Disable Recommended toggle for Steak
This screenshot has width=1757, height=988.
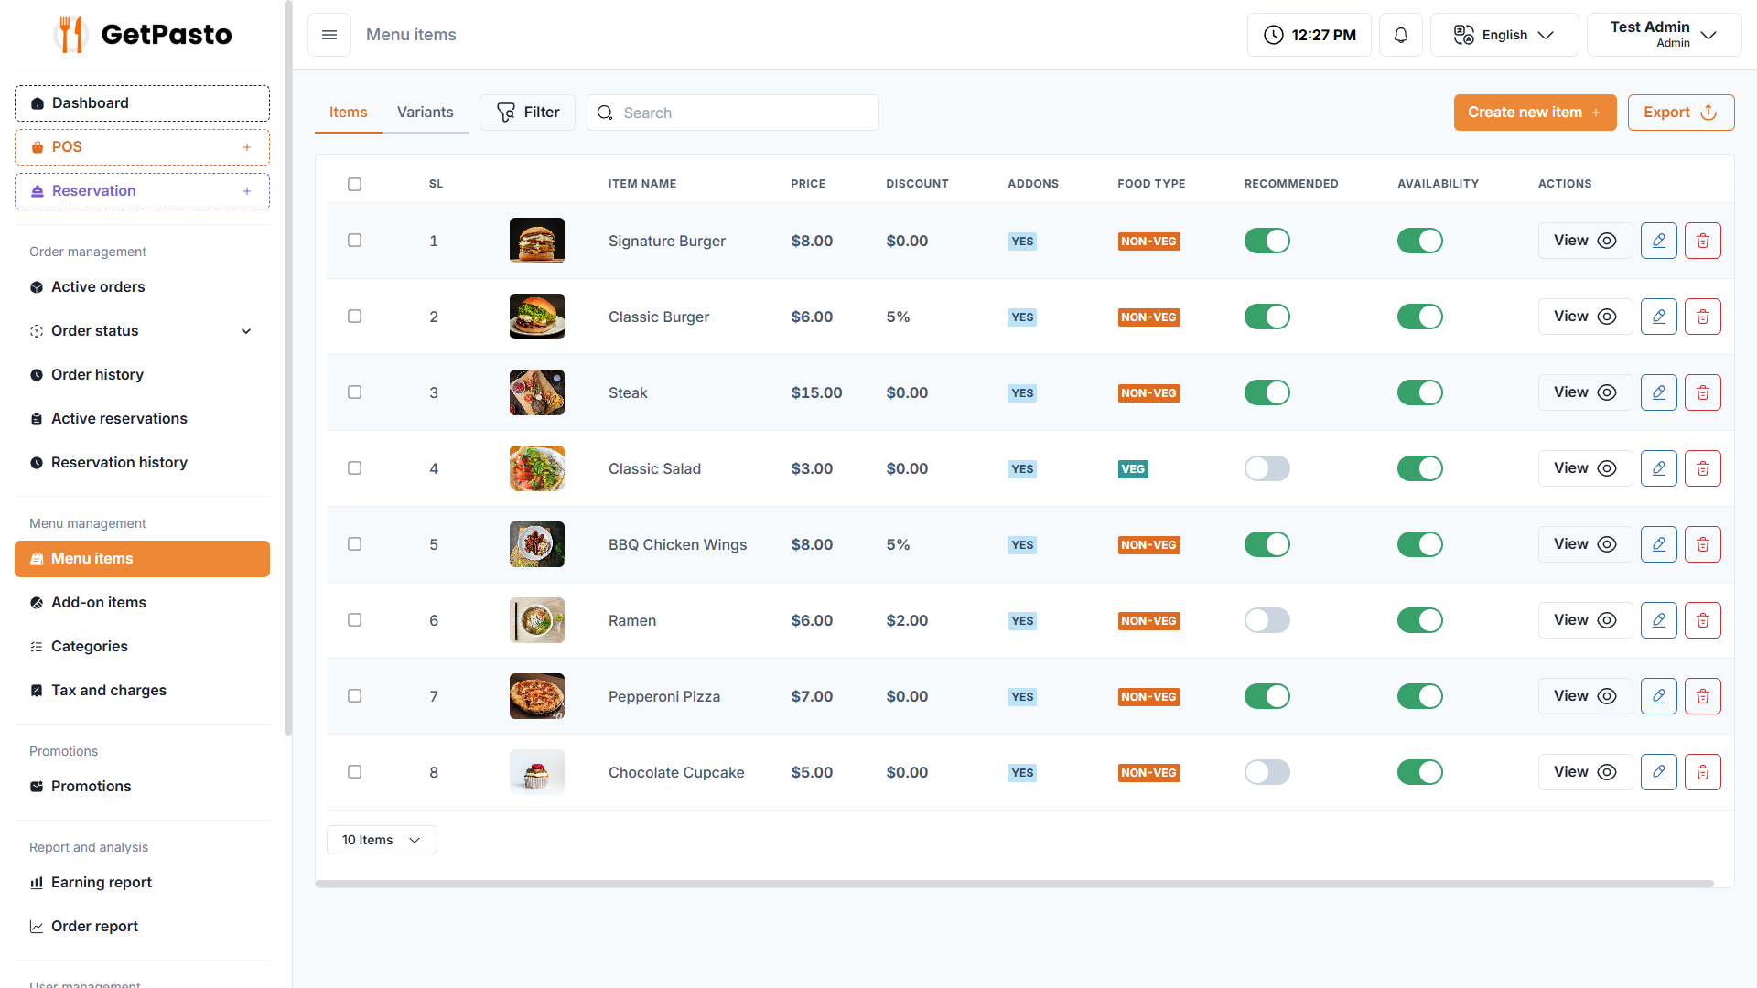[1267, 392]
